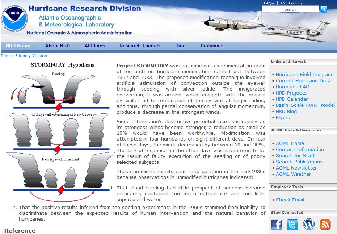This screenshot has width=337, height=234.
Task: Open Hurricane Field Program link
Action: [x=304, y=74]
